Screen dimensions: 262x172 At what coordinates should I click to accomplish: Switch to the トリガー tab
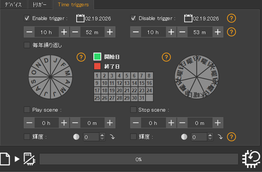tap(40, 5)
